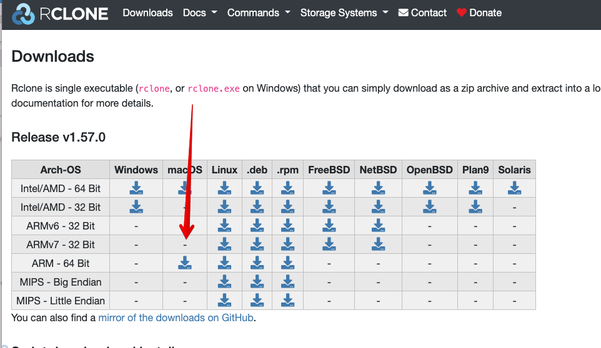Click the 'MIPS - Little Endian' row label
601x348 pixels.
[x=61, y=301]
